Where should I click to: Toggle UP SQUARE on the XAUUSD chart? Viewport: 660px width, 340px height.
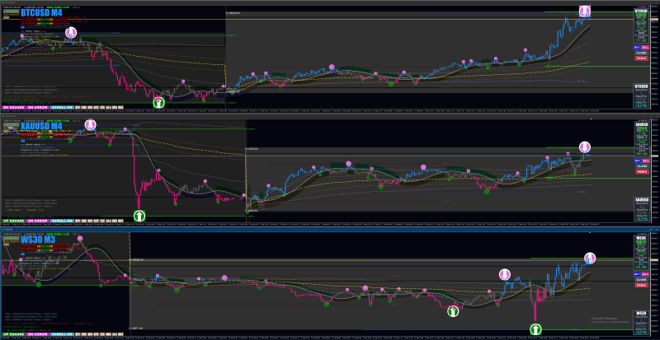click(x=13, y=221)
